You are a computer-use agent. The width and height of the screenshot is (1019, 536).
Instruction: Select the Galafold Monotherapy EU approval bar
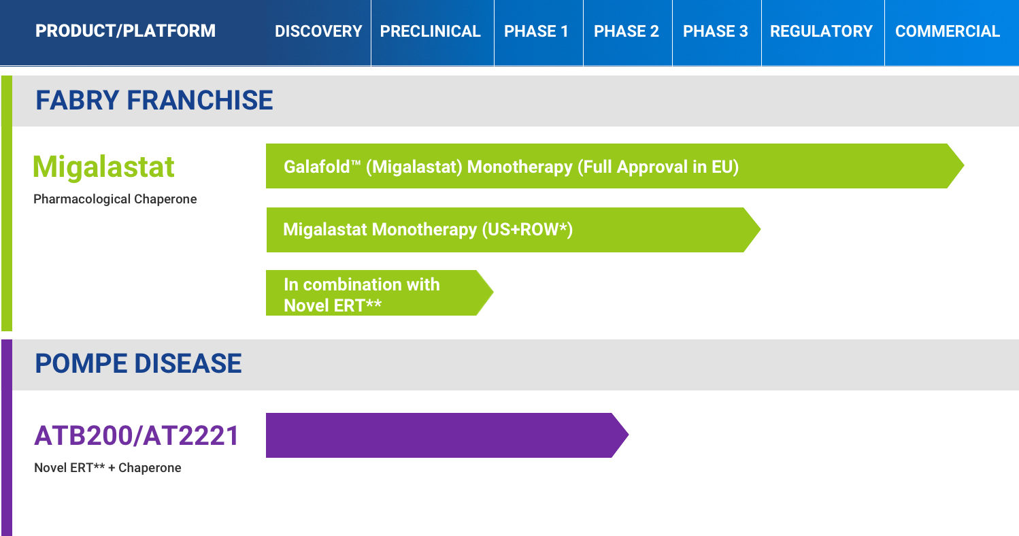click(x=615, y=166)
